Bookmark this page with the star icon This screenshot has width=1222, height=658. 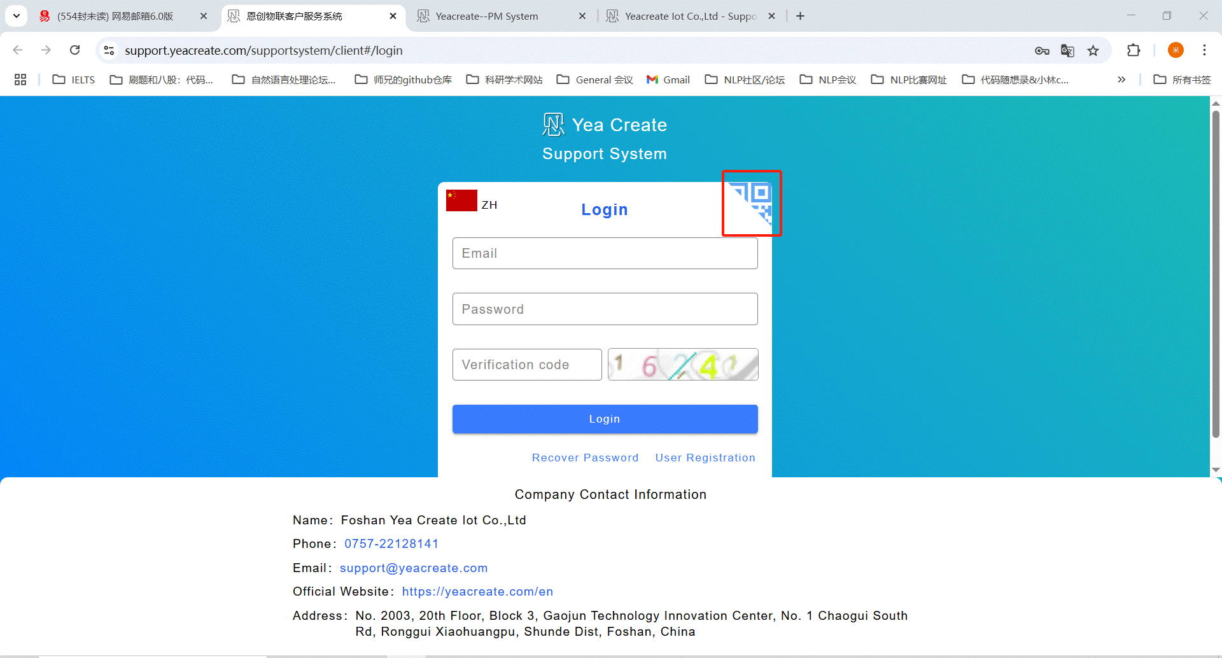point(1093,51)
